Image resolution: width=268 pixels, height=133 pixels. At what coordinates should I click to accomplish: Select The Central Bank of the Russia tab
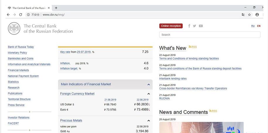[29, 8]
